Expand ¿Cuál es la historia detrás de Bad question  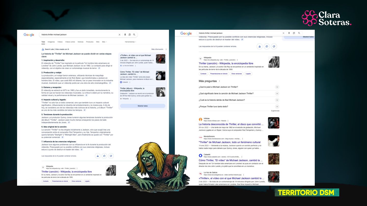point(239,100)
